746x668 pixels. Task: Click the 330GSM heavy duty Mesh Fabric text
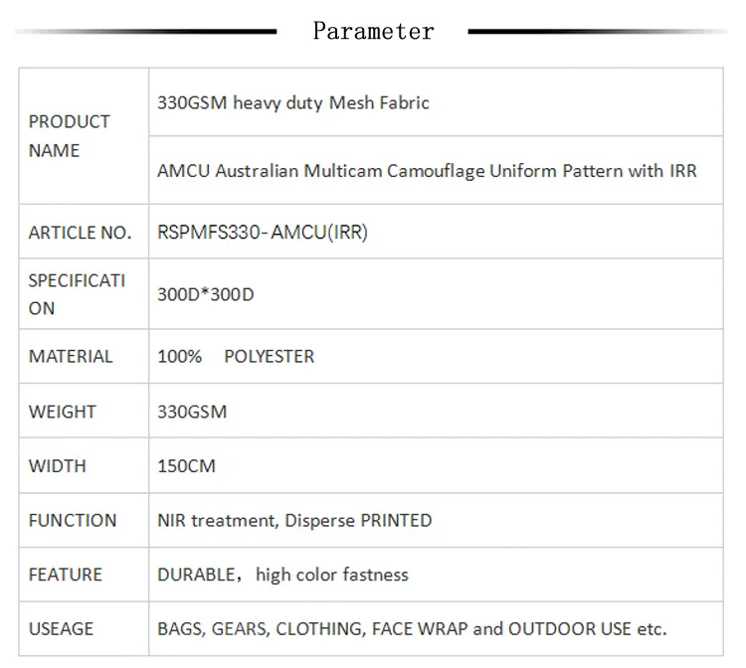click(x=293, y=102)
